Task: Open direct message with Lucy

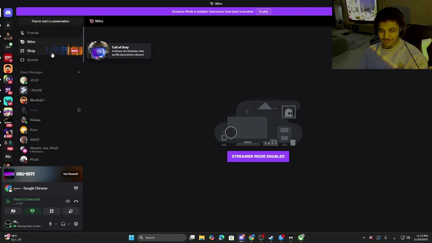Action: pyautogui.click(x=50, y=110)
